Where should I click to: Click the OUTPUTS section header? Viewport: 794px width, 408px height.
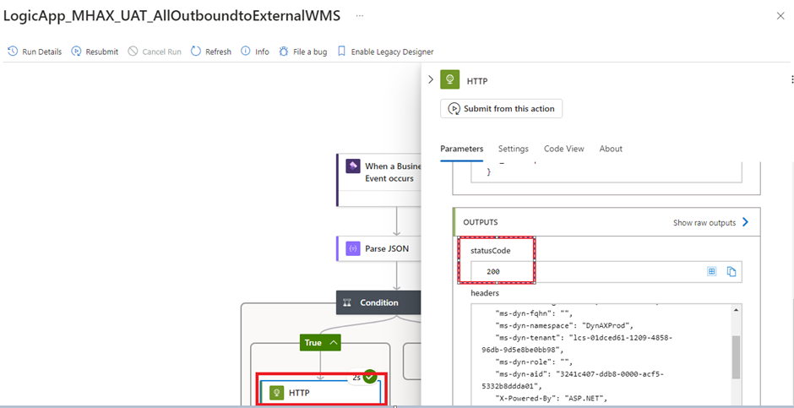[x=481, y=222]
